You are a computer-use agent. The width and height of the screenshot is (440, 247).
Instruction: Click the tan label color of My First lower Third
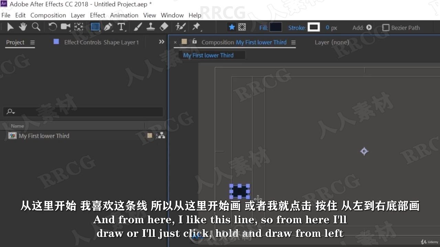(150, 136)
